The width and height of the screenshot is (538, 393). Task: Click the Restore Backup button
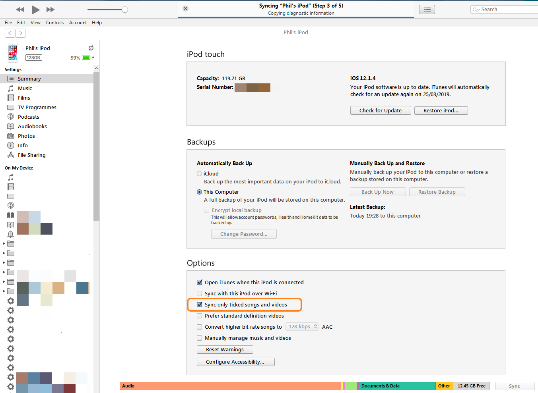[x=437, y=192]
